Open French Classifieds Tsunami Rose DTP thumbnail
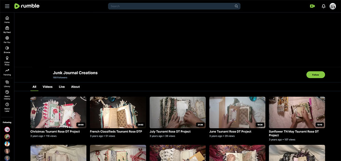Viewport: 341px width, 161px height. point(118,113)
